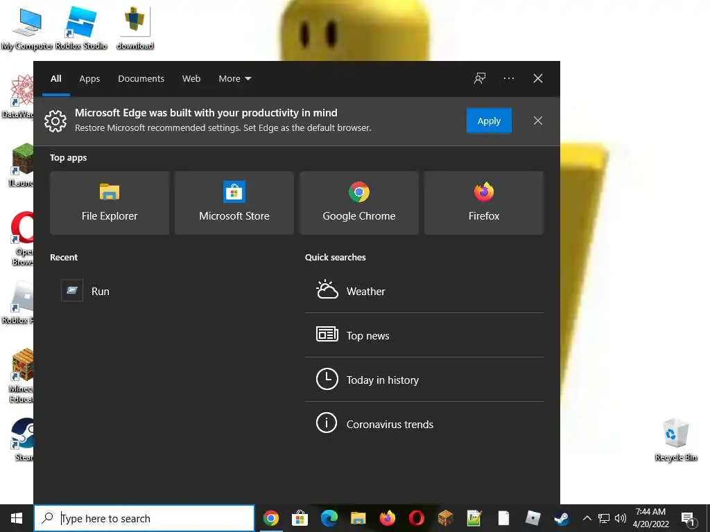Open the Top news quick search

tap(424, 335)
